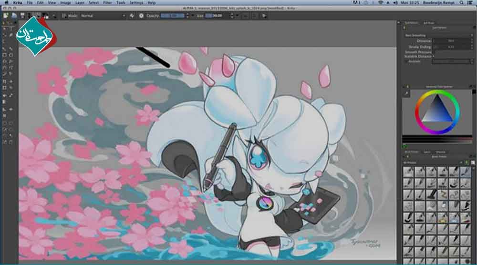Select the Move tool in toolbox
The height and width of the screenshot is (265, 477).
pyautogui.click(x=11, y=82)
